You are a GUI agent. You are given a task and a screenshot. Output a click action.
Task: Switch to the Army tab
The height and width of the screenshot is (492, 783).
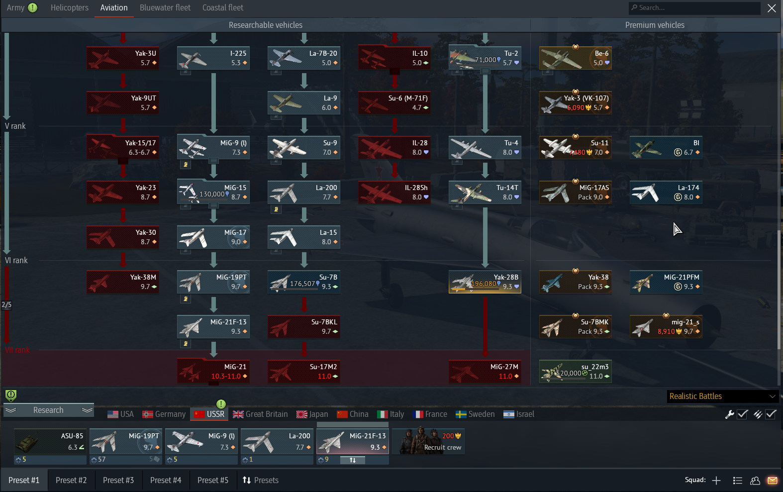click(15, 7)
